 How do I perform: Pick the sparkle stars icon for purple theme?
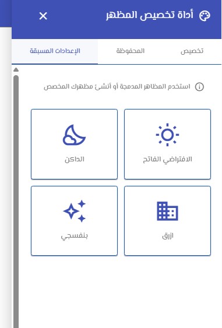(74, 211)
